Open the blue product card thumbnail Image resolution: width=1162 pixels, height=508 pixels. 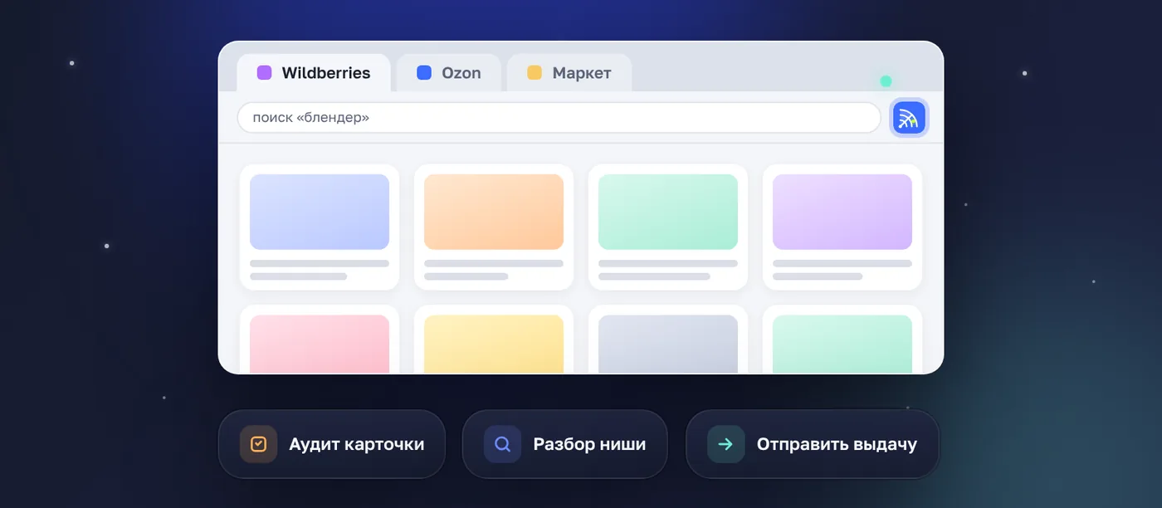[320, 212]
